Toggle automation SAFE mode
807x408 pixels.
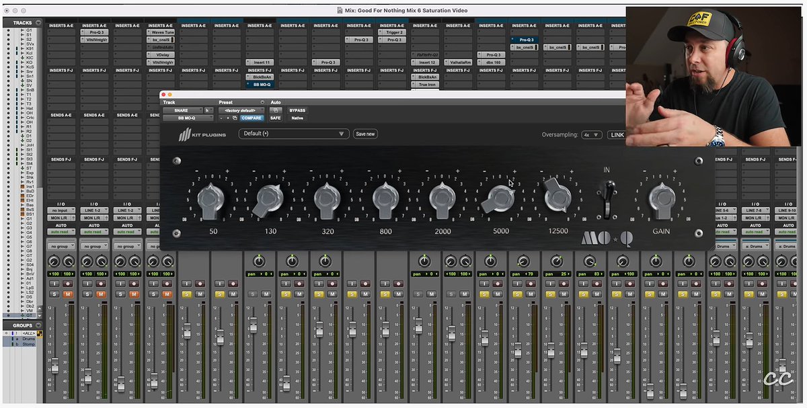point(275,118)
